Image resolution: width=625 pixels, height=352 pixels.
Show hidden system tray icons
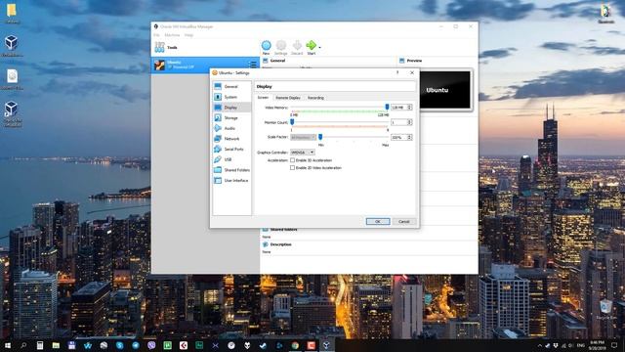coord(540,345)
